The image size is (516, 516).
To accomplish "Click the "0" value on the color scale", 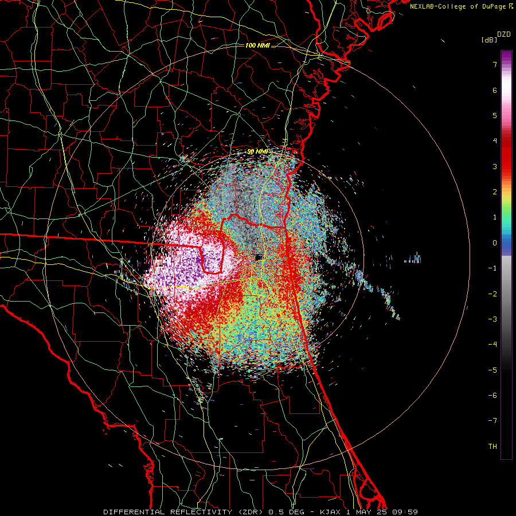I will [x=495, y=243].
